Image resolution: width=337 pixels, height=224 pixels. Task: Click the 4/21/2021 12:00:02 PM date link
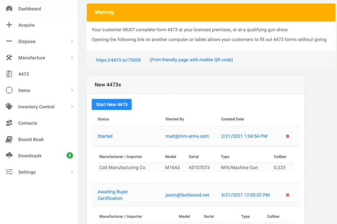coord(245,195)
